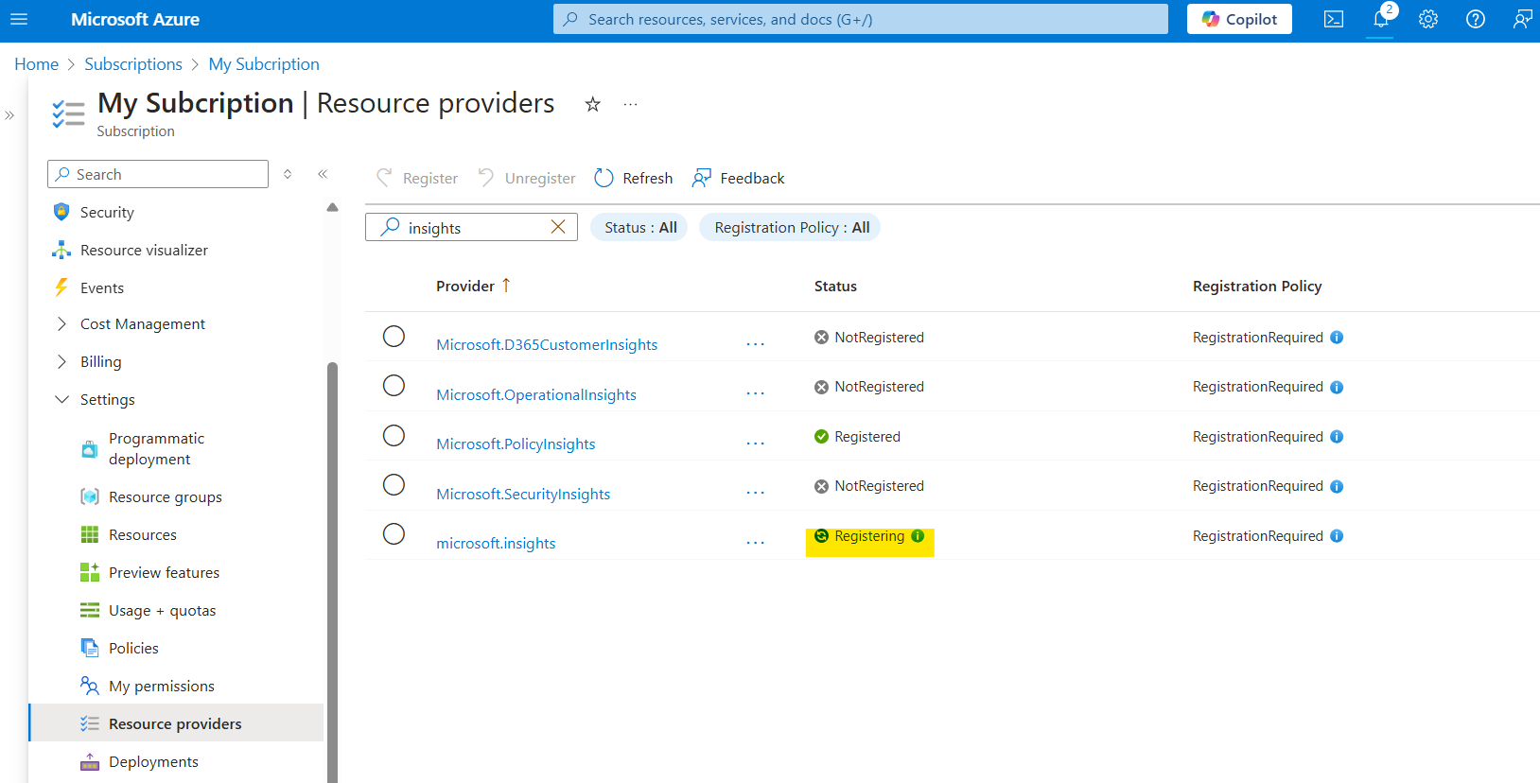Click the policy info icon for Microsoft.SecurityInsights
The height and width of the screenshot is (783, 1540).
[1337, 486]
